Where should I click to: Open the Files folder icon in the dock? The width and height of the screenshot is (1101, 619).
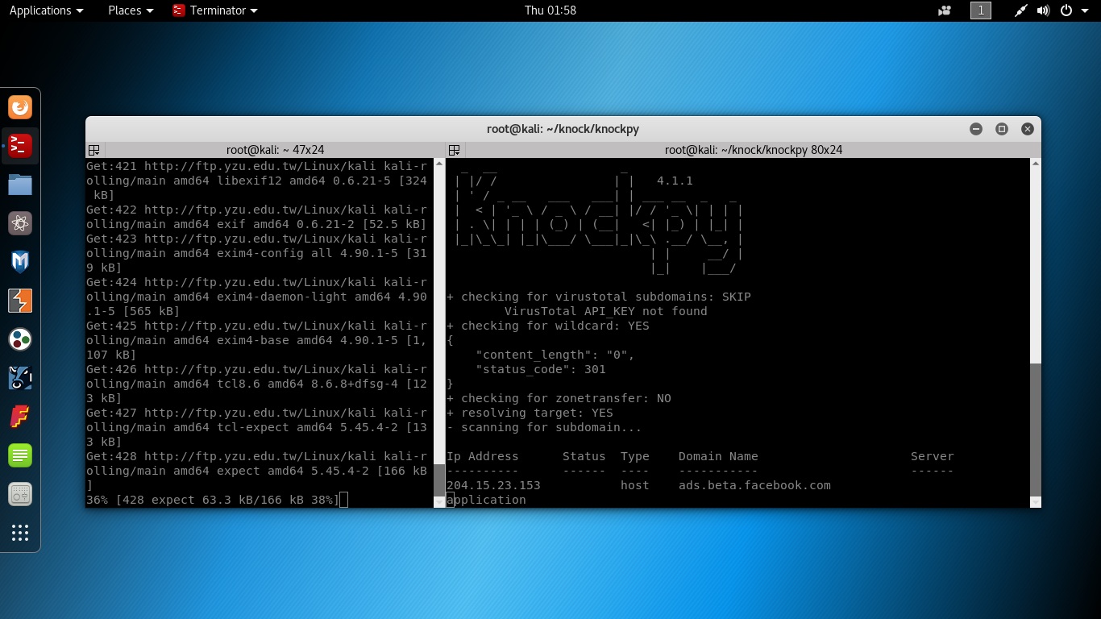(x=20, y=185)
